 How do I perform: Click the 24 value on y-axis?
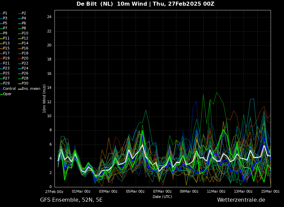[x=49, y=17]
